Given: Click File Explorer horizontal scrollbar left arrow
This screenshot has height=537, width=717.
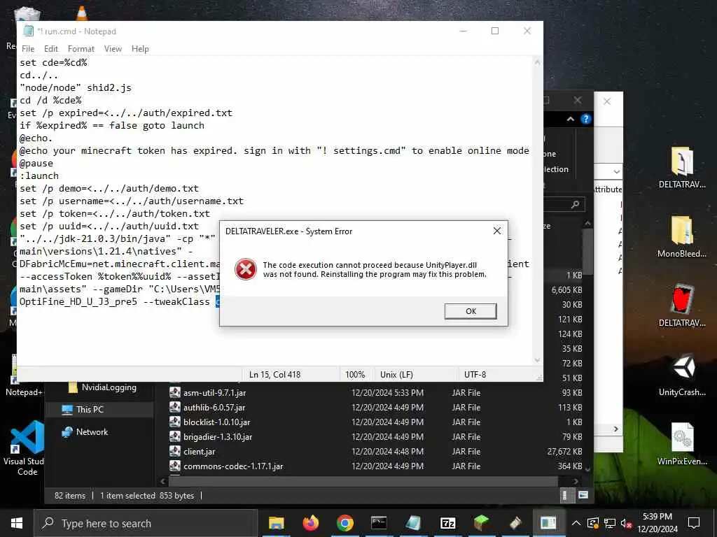Looking at the screenshot, I should pos(162,481).
